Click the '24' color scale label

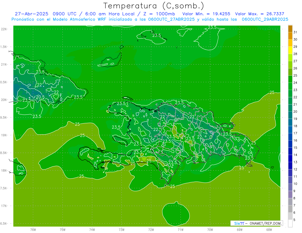pyautogui.click(x=295, y=82)
